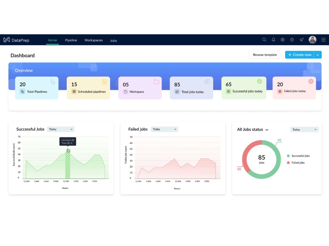Click the branch icon on Total Pipelines card
Image resolution: width=329 pixels, height=246 pixels.
[x=53, y=82]
